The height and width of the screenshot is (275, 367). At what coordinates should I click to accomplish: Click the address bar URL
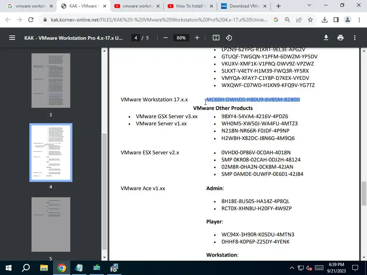pyautogui.click(x=159, y=20)
